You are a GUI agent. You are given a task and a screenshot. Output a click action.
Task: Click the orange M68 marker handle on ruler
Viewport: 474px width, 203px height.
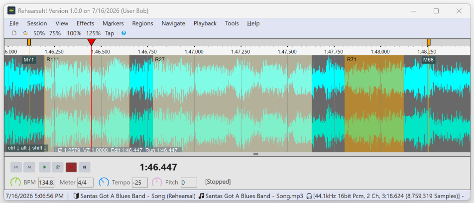click(429, 42)
